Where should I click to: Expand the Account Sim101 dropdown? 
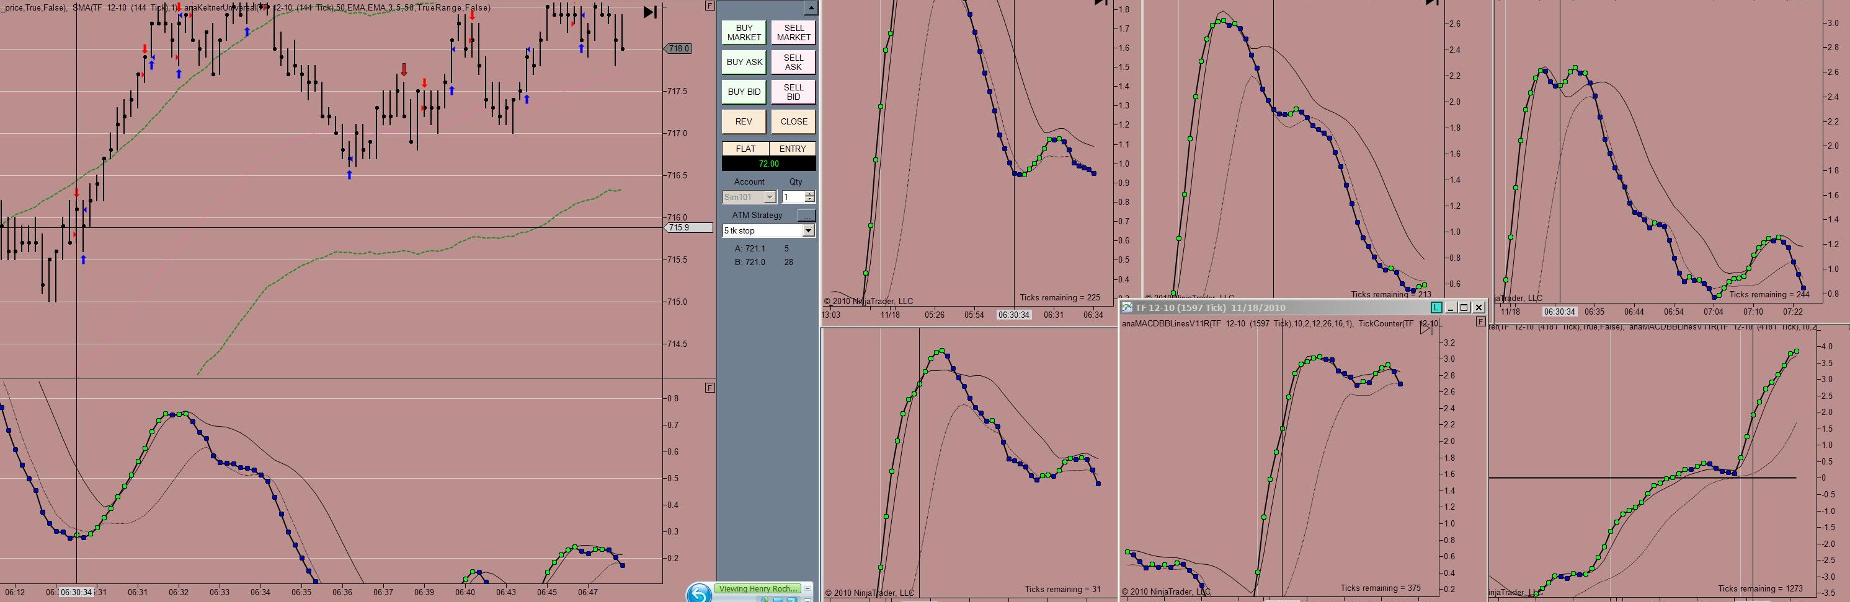(x=770, y=198)
